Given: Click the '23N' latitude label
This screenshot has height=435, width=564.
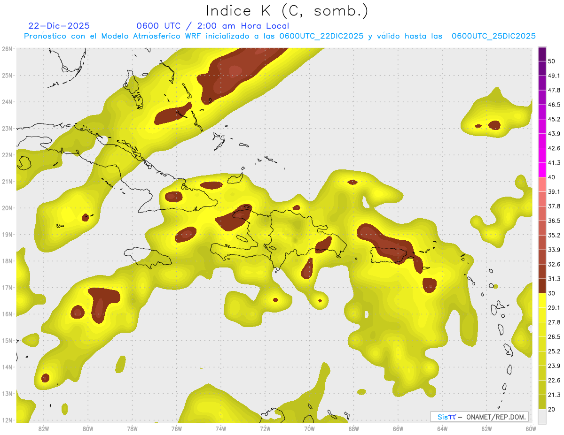Looking at the screenshot, I should (x=7, y=128).
